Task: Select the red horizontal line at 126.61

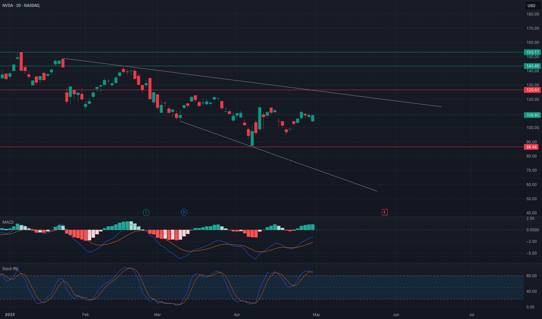Action: [262, 90]
